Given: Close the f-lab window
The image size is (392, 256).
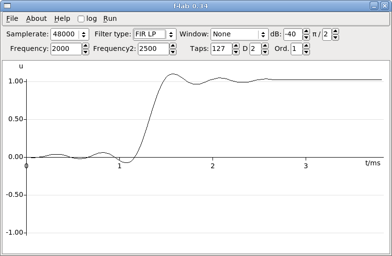Looking at the screenshot, I should pyautogui.click(x=385, y=6).
